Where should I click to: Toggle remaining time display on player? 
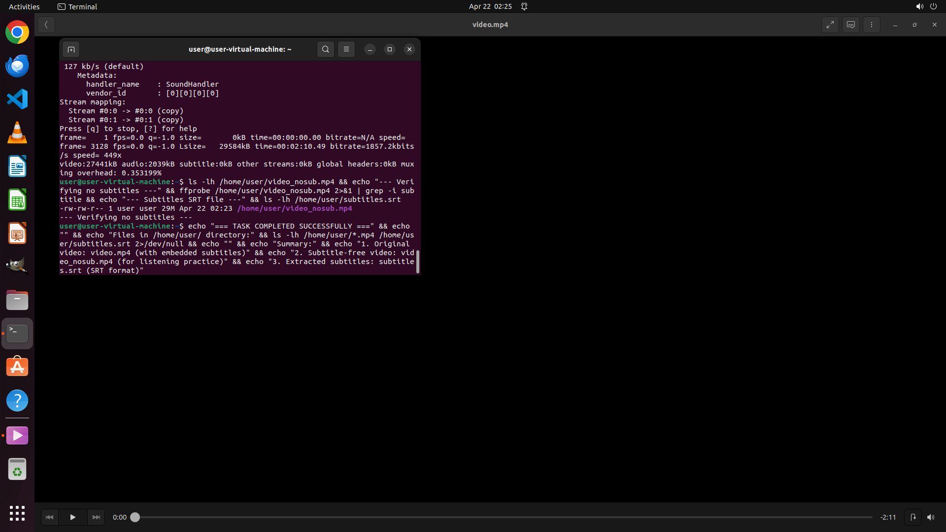[888, 517]
